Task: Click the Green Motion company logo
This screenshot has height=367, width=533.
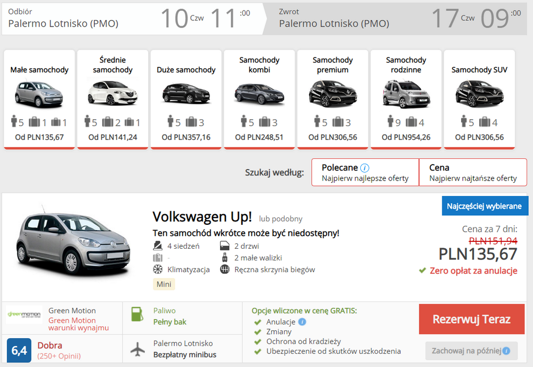Action: pyautogui.click(x=24, y=315)
